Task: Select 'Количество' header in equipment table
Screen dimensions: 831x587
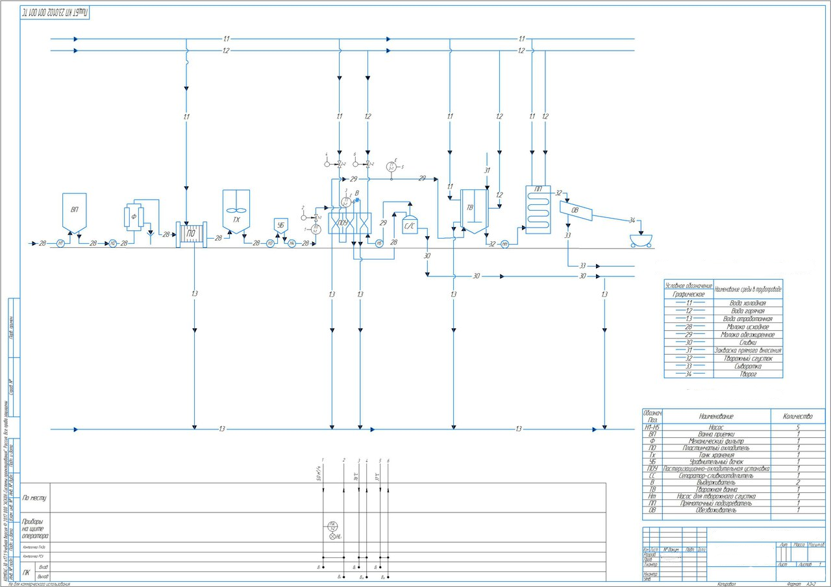Action: click(x=797, y=416)
